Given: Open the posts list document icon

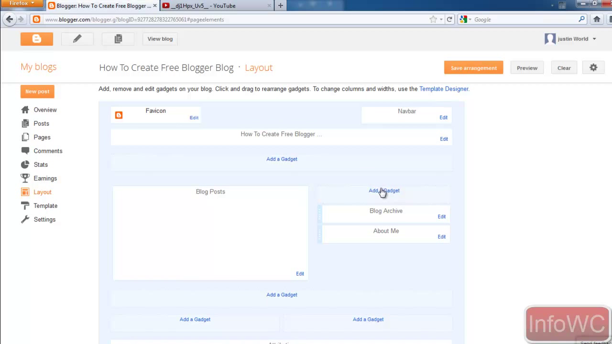Looking at the screenshot, I should [x=118, y=39].
